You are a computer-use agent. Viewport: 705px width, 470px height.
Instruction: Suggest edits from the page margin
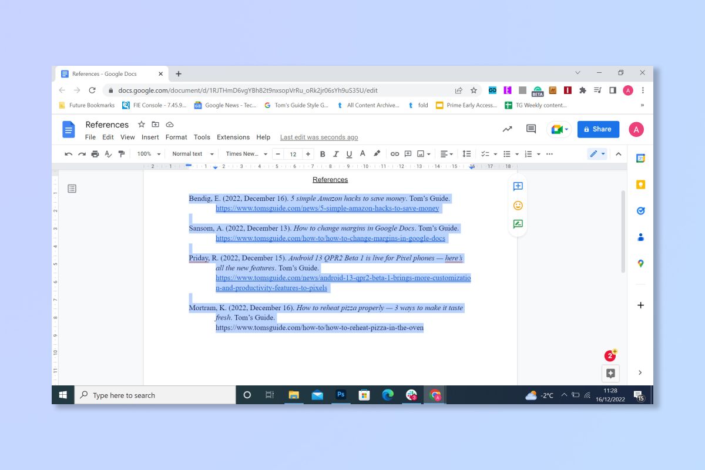pos(518,224)
